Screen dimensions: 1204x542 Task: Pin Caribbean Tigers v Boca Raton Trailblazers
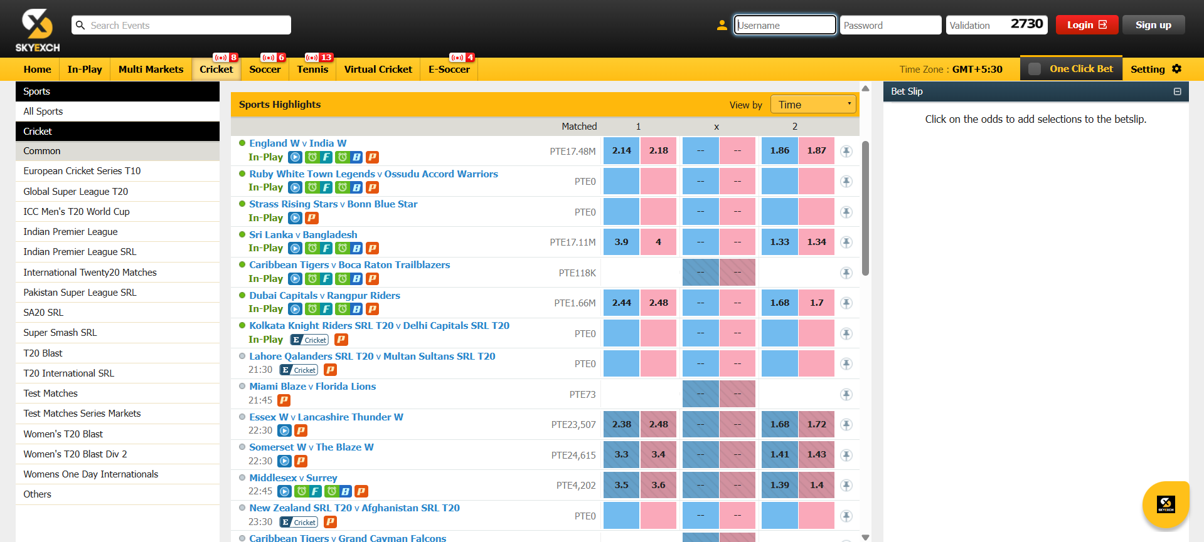coord(846,273)
